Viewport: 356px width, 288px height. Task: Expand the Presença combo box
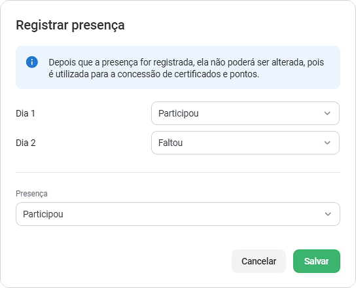click(x=178, y=214)
